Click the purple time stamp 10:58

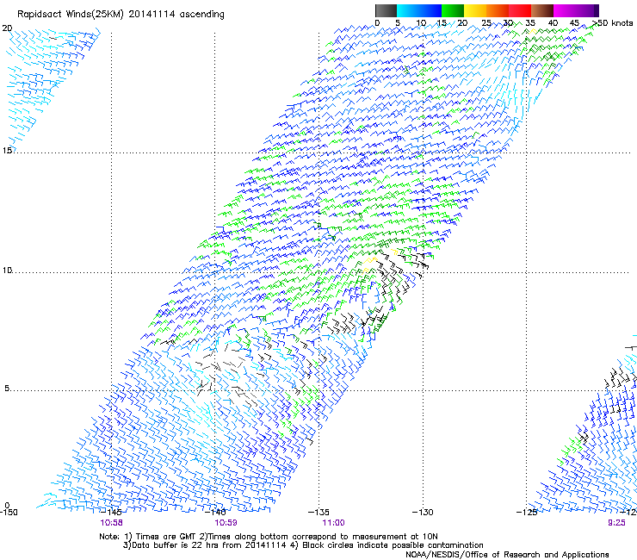[x=111, y=523]
